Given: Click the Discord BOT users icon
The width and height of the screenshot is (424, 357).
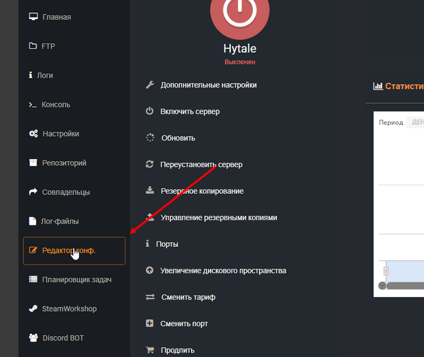Looking at the screenshot, I should [33, 338].
